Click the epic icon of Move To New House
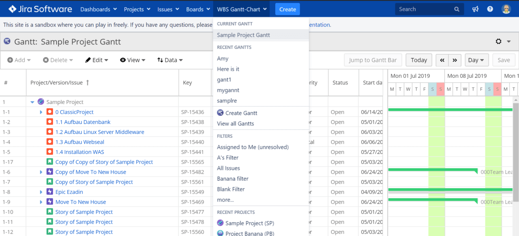 (50, 202)
